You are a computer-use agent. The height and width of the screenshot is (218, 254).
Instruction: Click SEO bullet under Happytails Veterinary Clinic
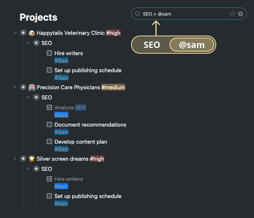36,43
